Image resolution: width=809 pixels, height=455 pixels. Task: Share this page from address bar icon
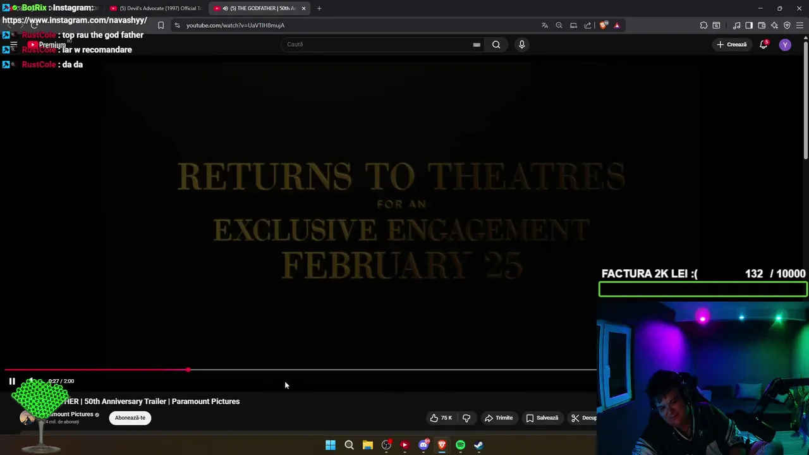click(588, 25)
